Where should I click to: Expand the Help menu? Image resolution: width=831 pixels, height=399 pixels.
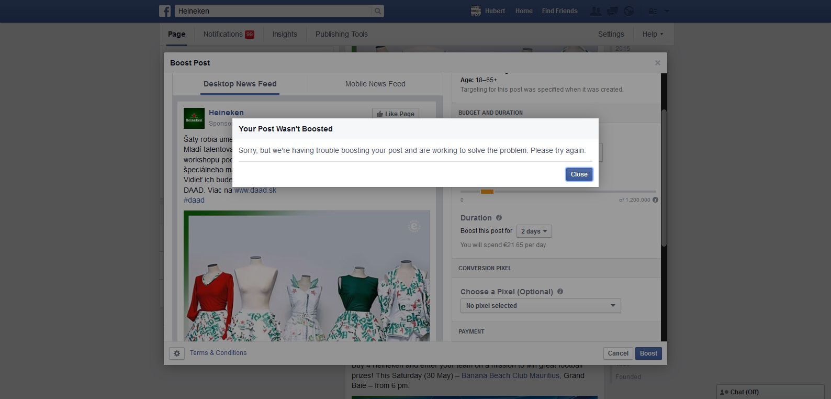[x=652, y=34]
